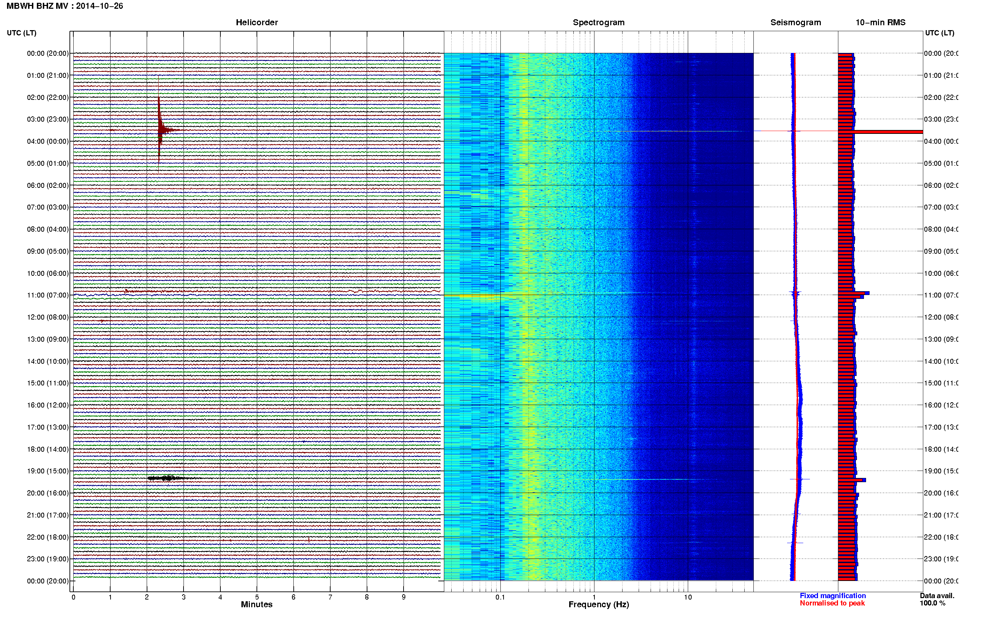Select the 'Helicorder' panel heading
998x623 pixels.
click(x=257, y=23)
